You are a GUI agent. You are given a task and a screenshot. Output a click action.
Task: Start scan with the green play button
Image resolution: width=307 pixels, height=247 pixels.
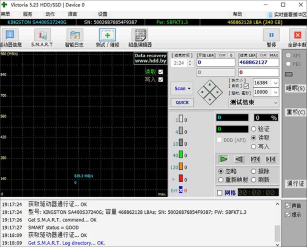(224, 159)
